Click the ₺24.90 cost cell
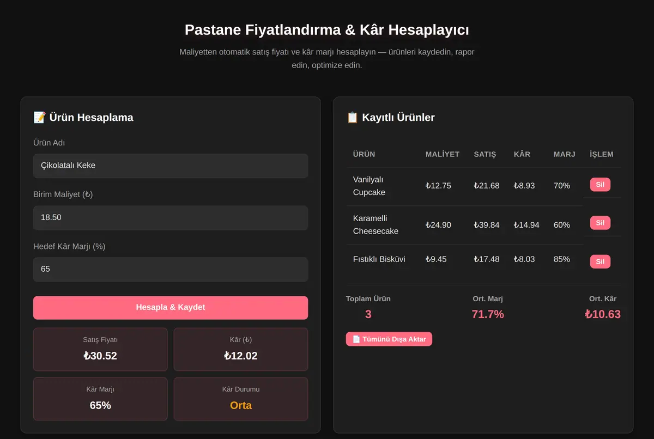Viewport: 654px width, 439px height. click(x=438, y=225)
